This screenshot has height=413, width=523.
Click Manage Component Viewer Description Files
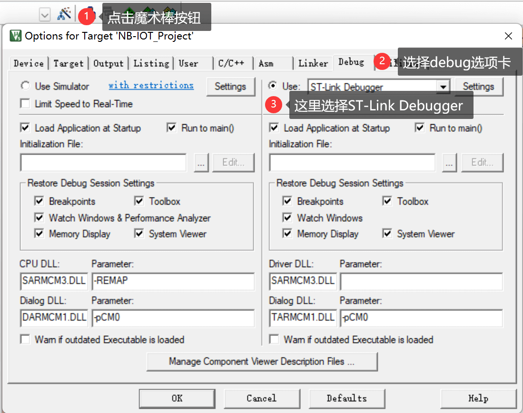(262, 362)
